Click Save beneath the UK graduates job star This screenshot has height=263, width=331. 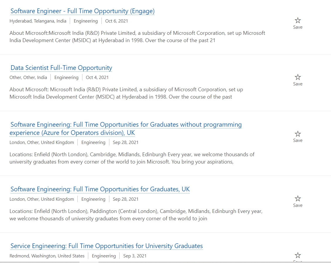298,205
